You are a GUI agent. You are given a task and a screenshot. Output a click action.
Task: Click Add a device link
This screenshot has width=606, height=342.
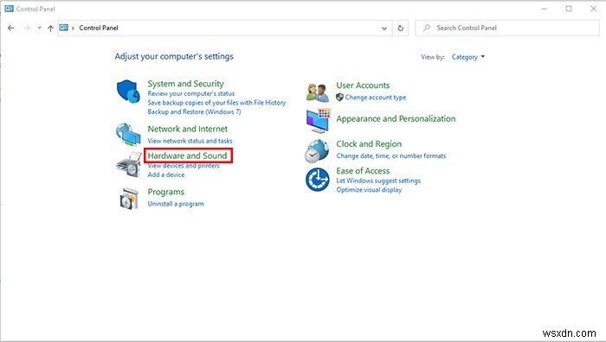[x=166, y=174]
